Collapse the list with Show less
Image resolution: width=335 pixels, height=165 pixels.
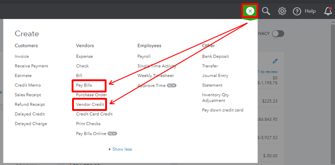coord(122,149)
